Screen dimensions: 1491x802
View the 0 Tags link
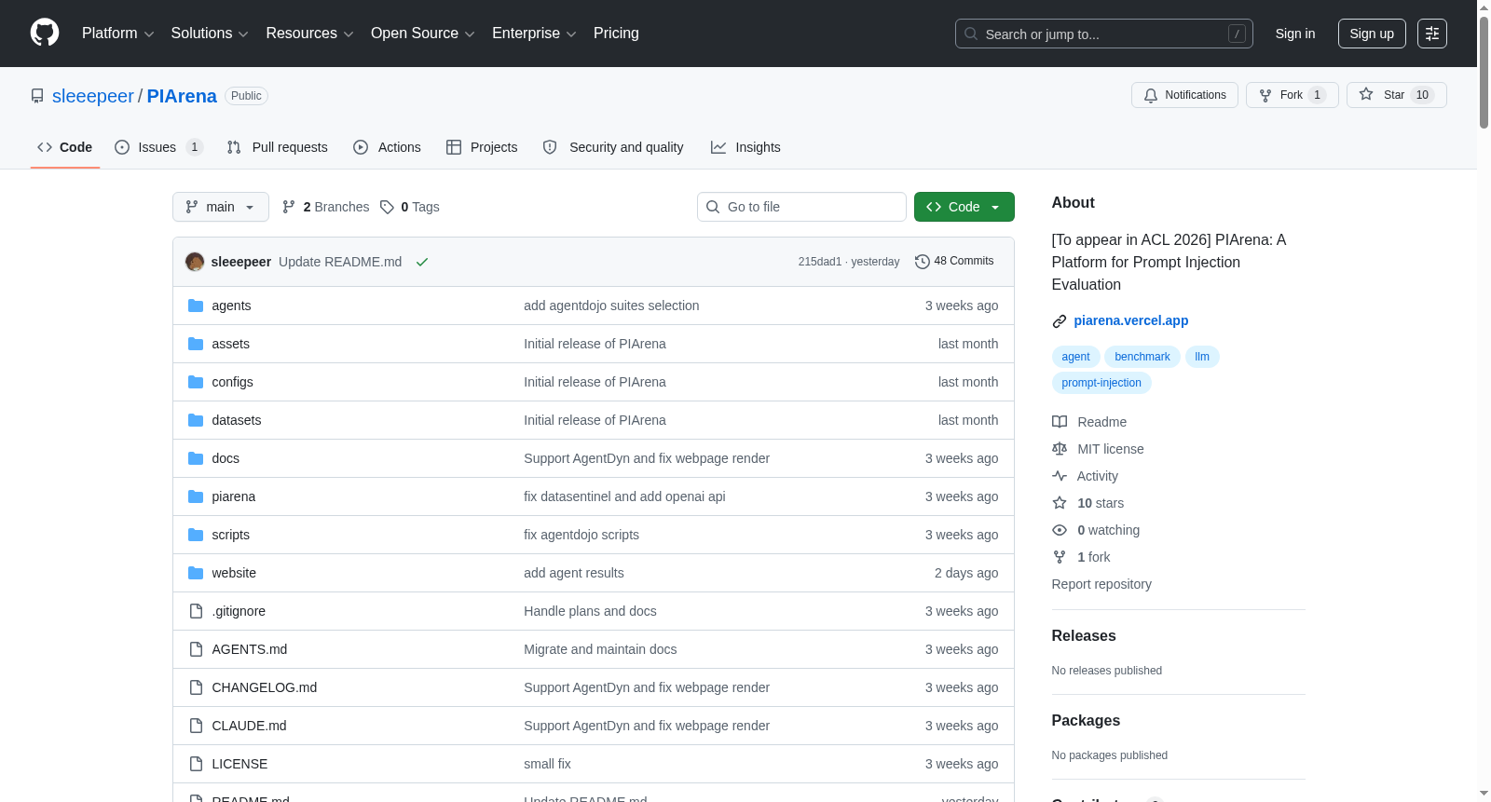(x=410, y=207)
